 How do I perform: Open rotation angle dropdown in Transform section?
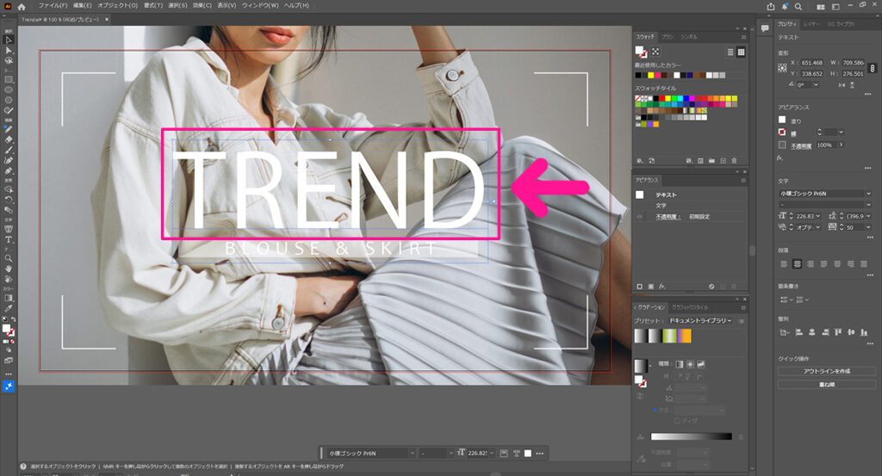tap(816, 85)
